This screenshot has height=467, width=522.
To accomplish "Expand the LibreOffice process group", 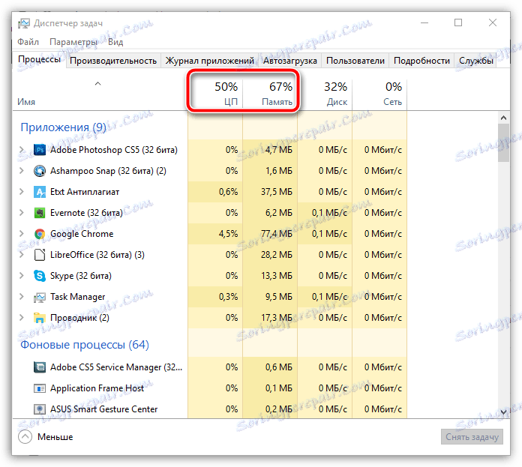I will tap(22, 255).
